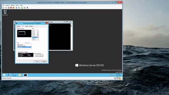
Task: Click the Command Prompt window scroll down arrow
Action: click(x=71, y=49)
